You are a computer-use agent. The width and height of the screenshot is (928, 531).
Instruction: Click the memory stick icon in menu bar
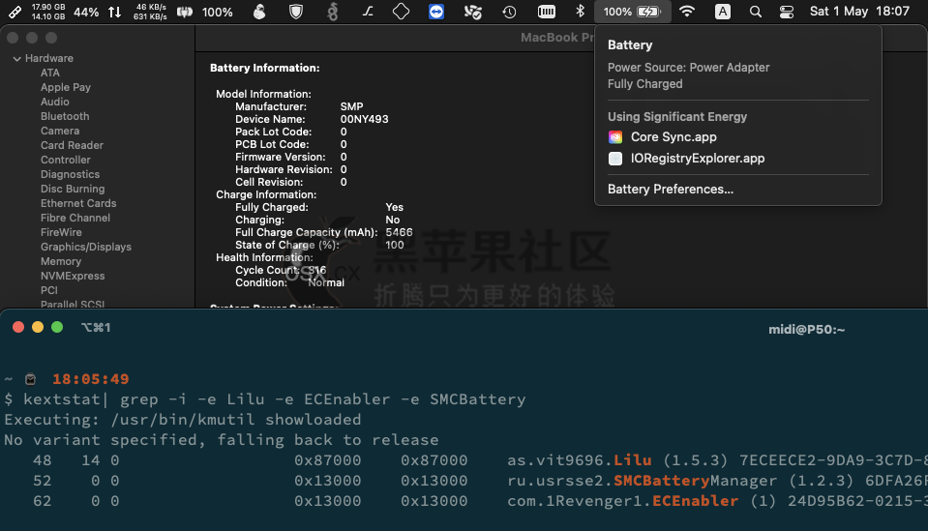pos(15,12)
